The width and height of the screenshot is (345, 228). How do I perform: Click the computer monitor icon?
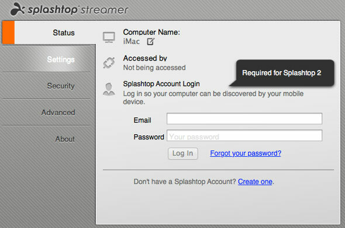coord(109,37)
